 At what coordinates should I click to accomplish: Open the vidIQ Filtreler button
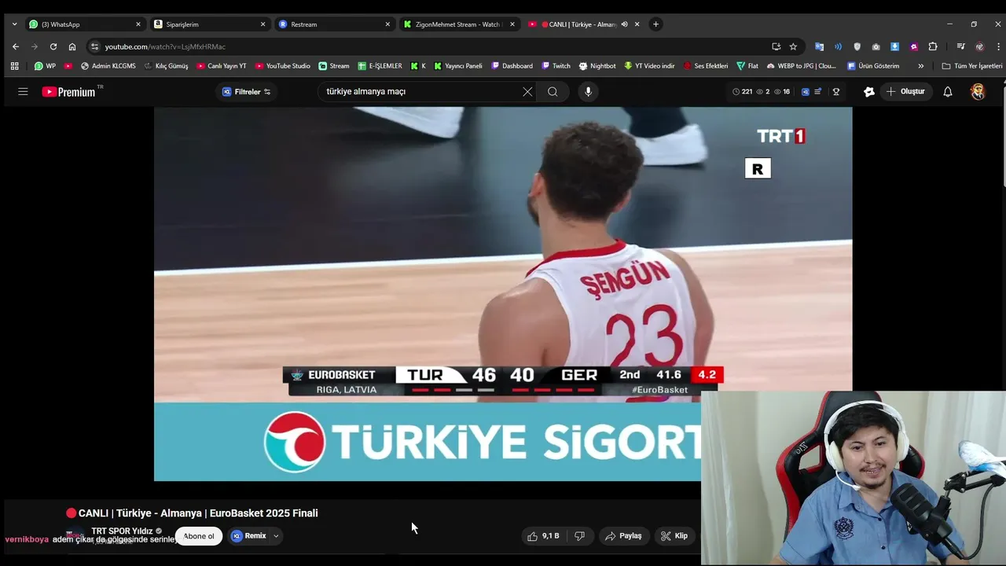[x=246, y=92]
